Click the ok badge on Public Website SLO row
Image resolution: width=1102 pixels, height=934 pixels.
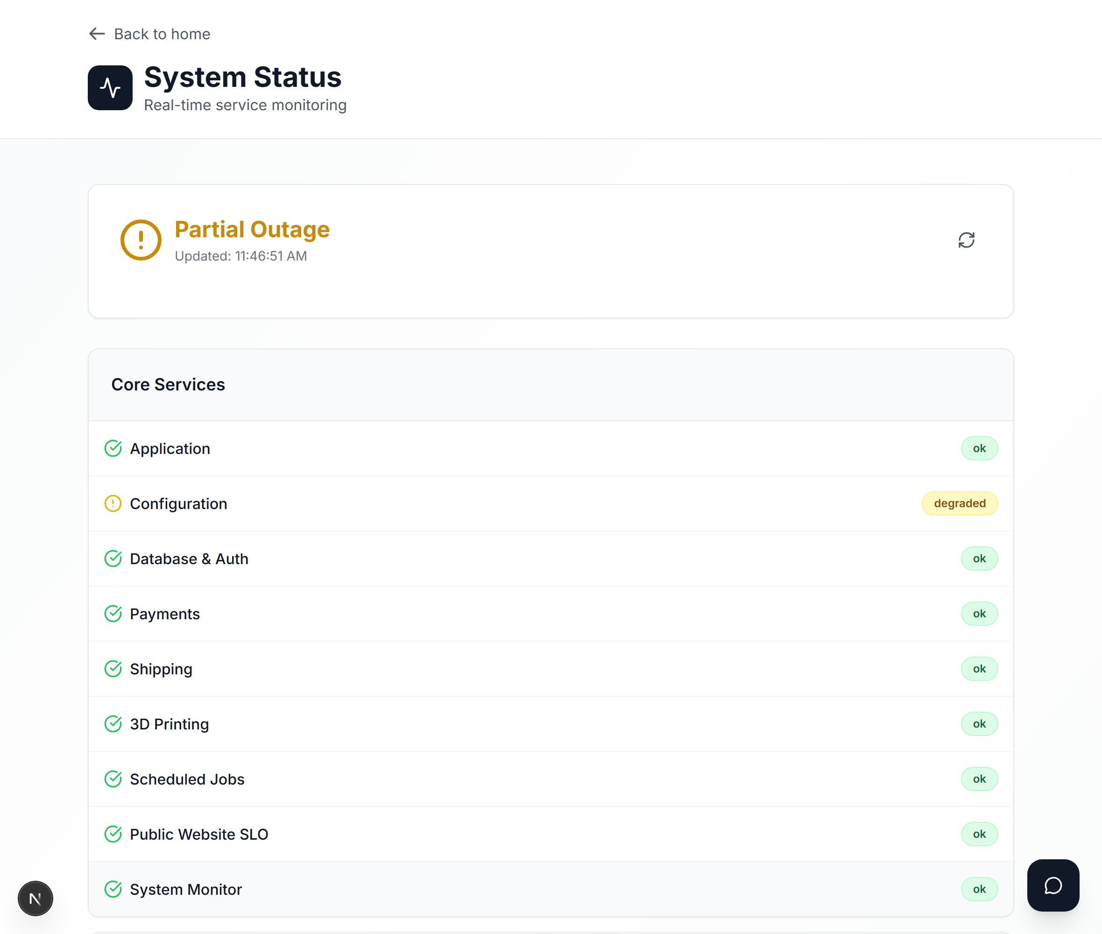point(979,834)
